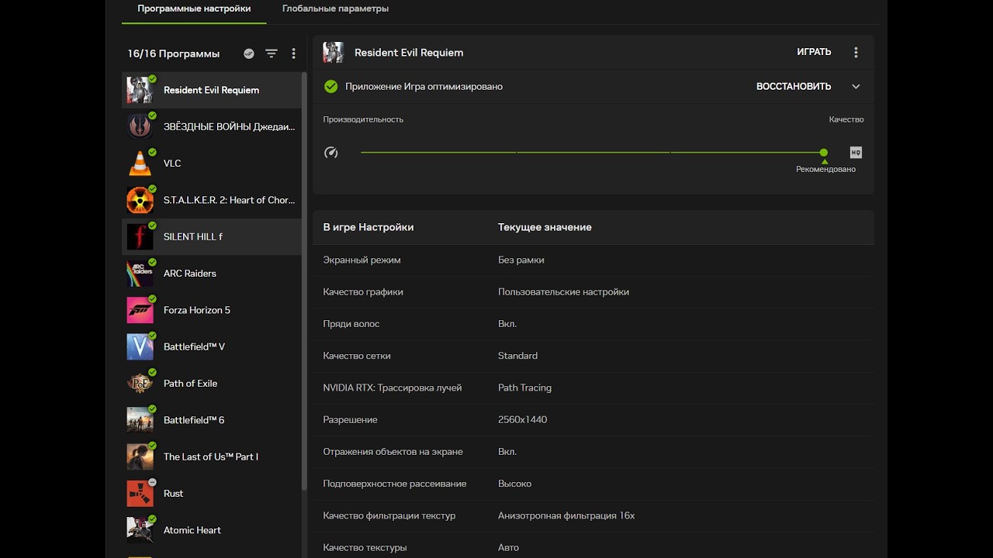Select Battlefield V in the program list

[212, 346]
